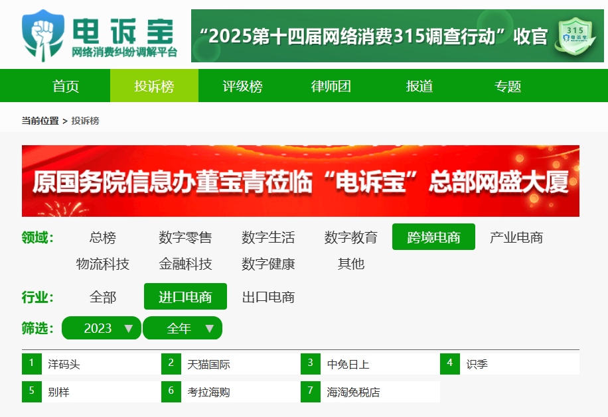
Task: Open the rank 7 entry 海淘免税店
Action: click(353, 392)
